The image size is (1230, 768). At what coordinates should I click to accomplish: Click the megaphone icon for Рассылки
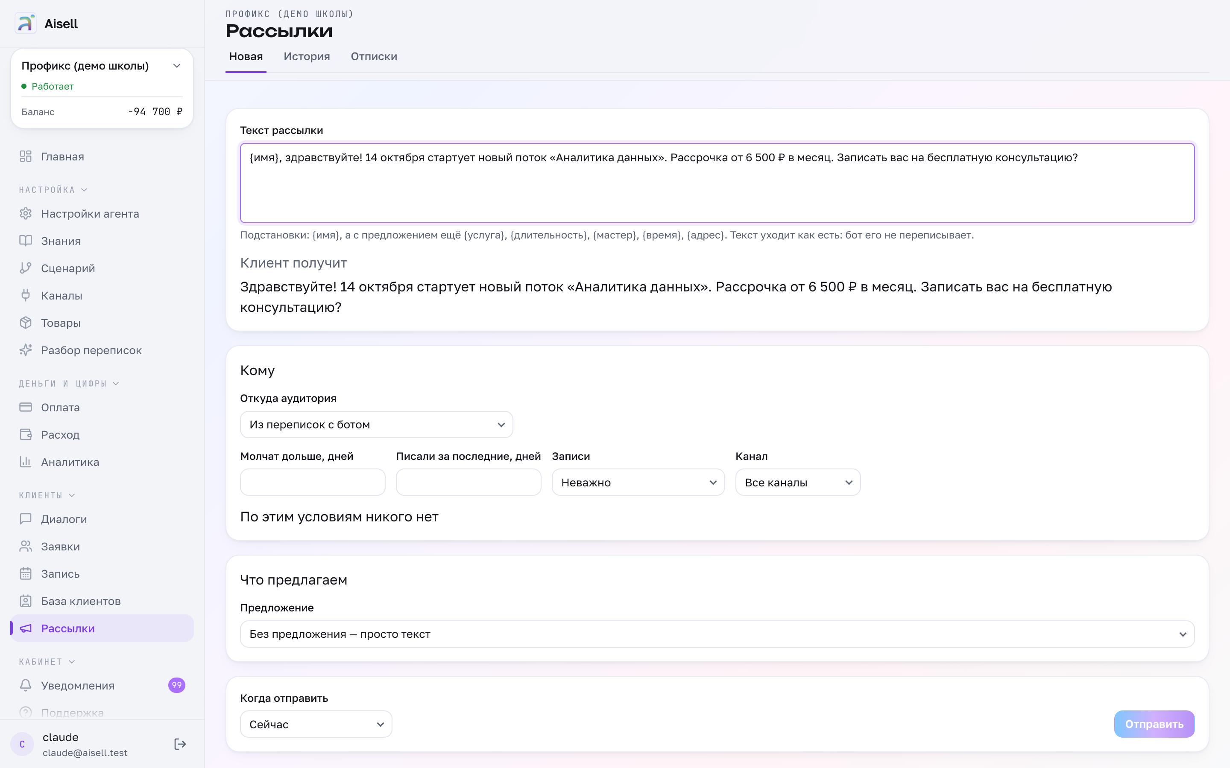coord(26,628)
